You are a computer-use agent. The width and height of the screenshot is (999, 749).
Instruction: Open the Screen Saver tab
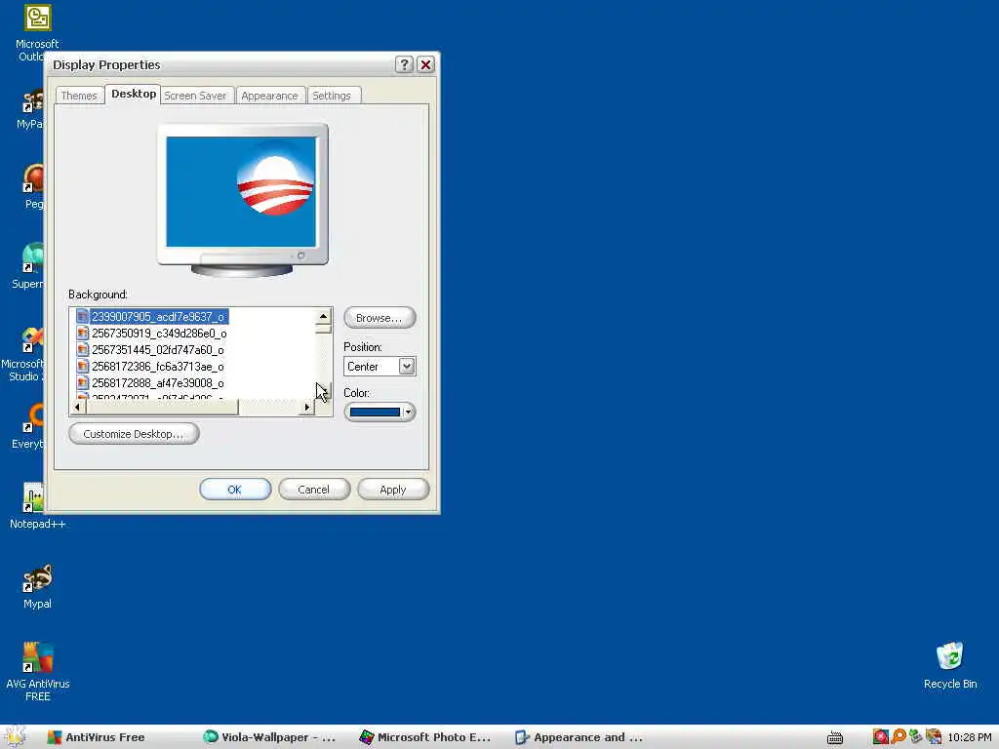click(195, 96)
